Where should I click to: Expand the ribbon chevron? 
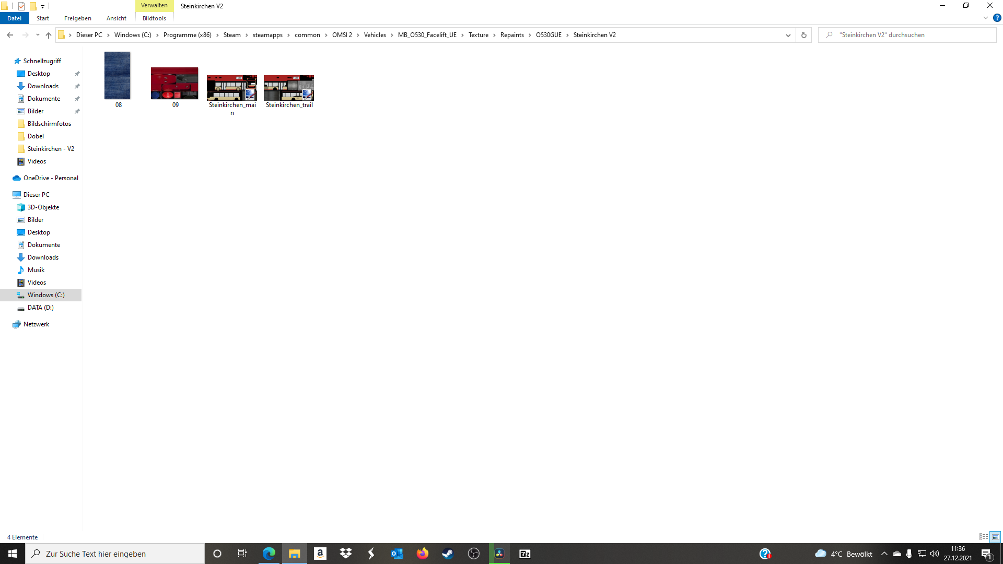985,18
